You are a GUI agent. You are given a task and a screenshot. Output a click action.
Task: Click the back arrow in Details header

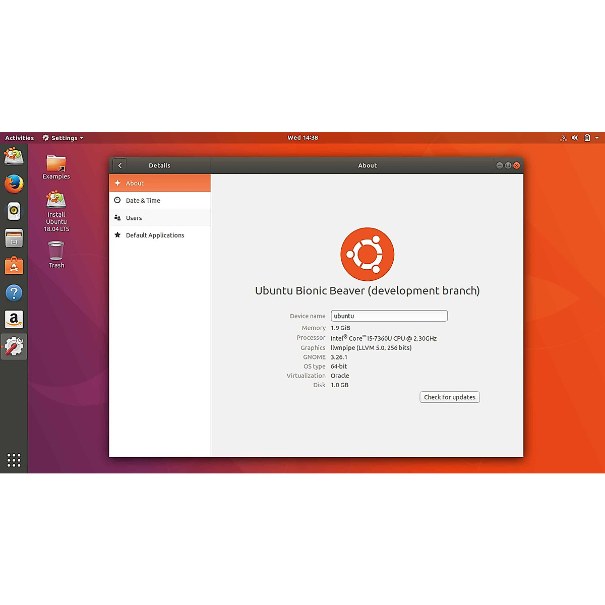tap(120, 165)
